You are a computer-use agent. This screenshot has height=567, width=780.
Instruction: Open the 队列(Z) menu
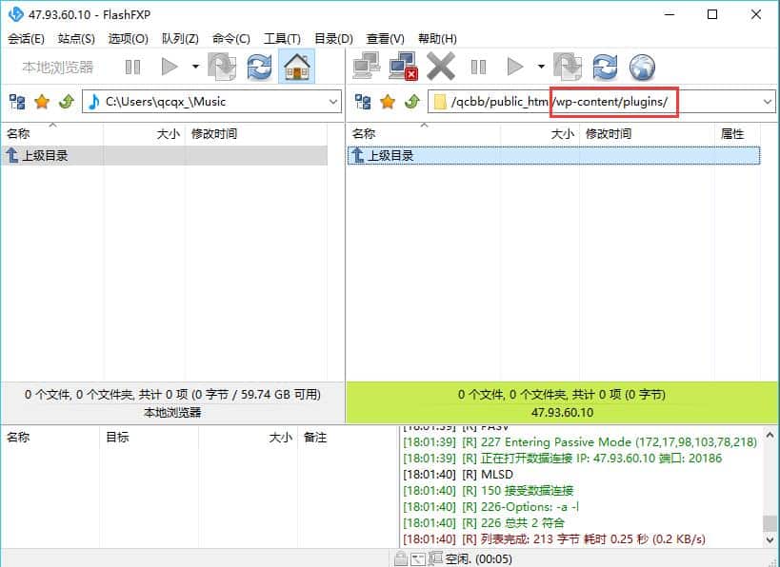(x=180, y=38)
